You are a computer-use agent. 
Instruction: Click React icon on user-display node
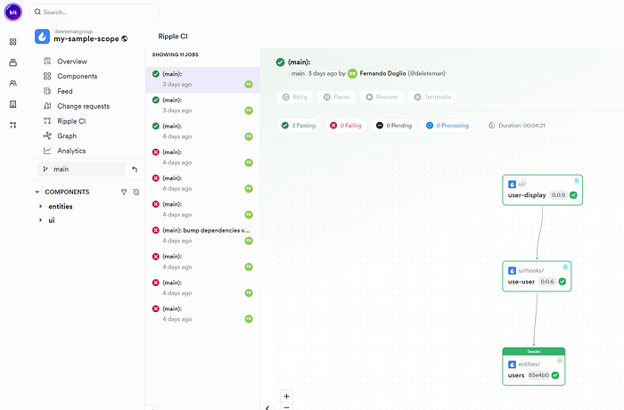576,181
